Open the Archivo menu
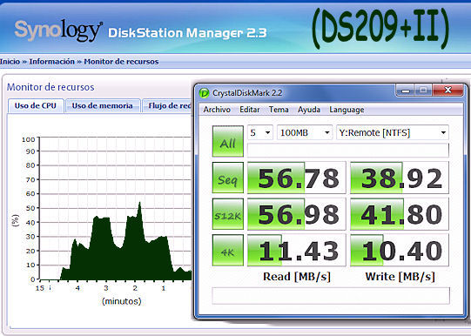This screenshot has height=336, width=471. tap(217, 110)
